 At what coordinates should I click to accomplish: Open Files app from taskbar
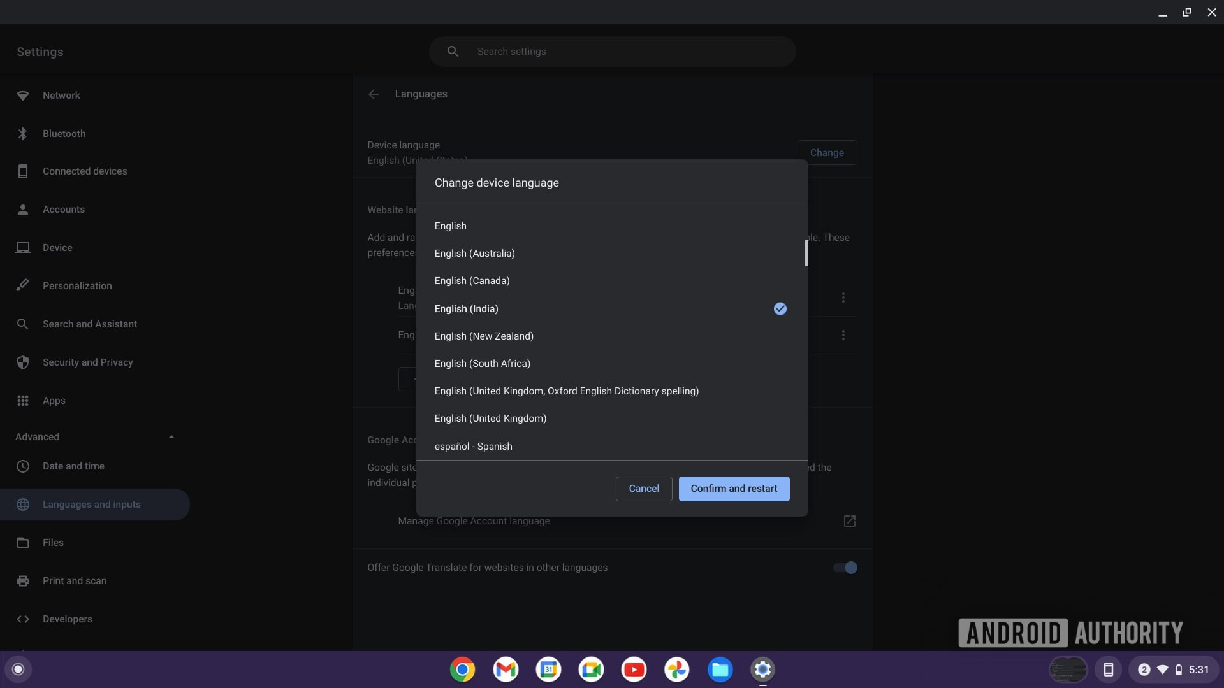[720, 669]
